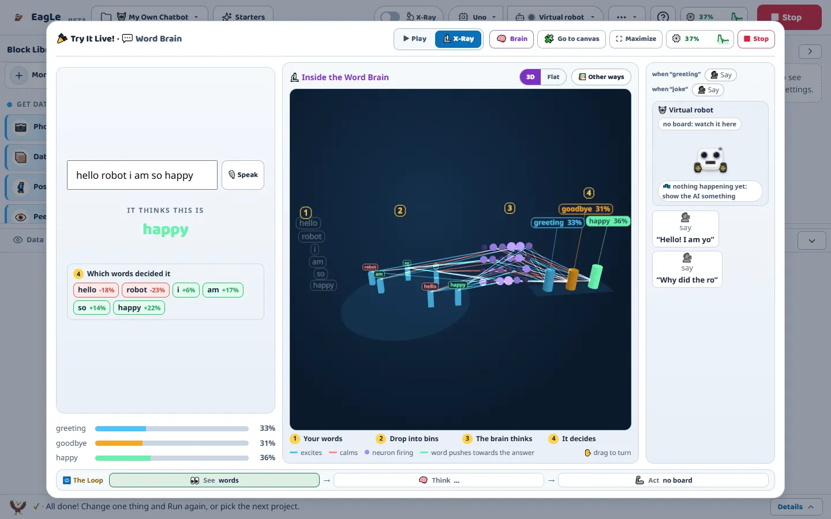Click the green happy output cylinder
Image resolution: width=831 pixels, height=519 pixels.
click(x=595, y=276)
